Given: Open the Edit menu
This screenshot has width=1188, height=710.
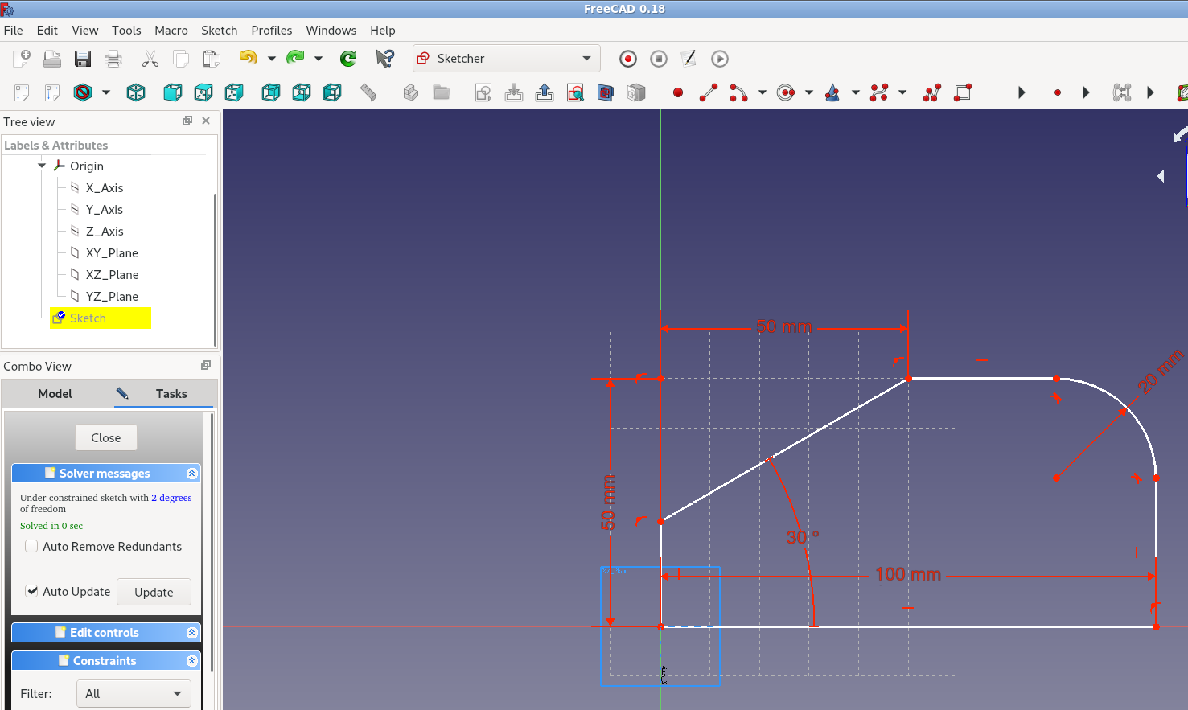Looking at the screenshot, I should pos(47,30).
